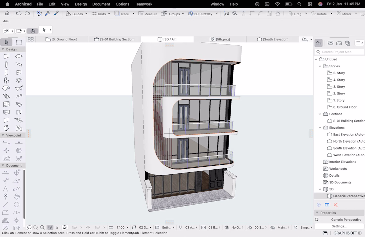Toggle the 3D Cutaway
Screen dimensions: 365x237
coord(200,14)
